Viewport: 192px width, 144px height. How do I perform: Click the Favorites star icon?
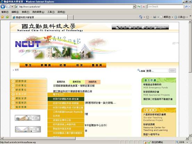2,17
